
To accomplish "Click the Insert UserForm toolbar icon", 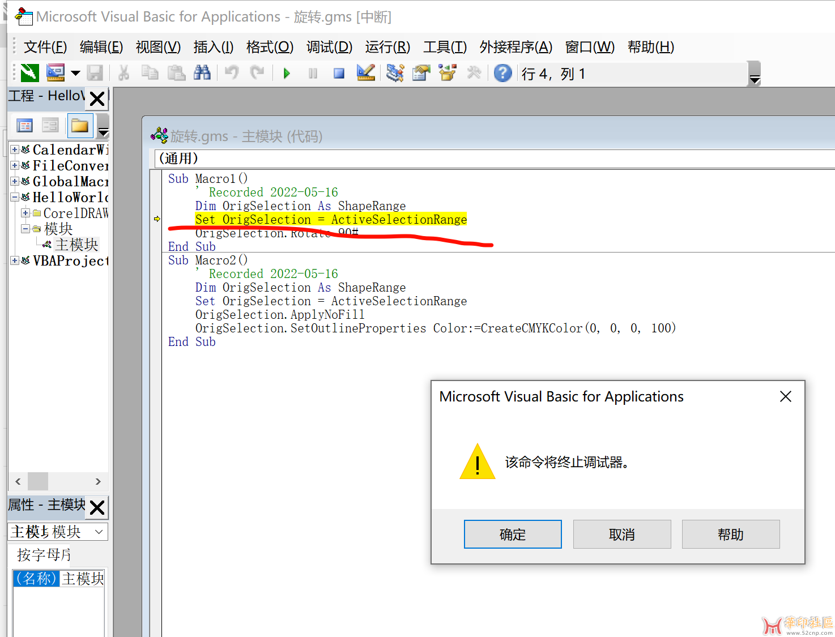I will (56, 73).
